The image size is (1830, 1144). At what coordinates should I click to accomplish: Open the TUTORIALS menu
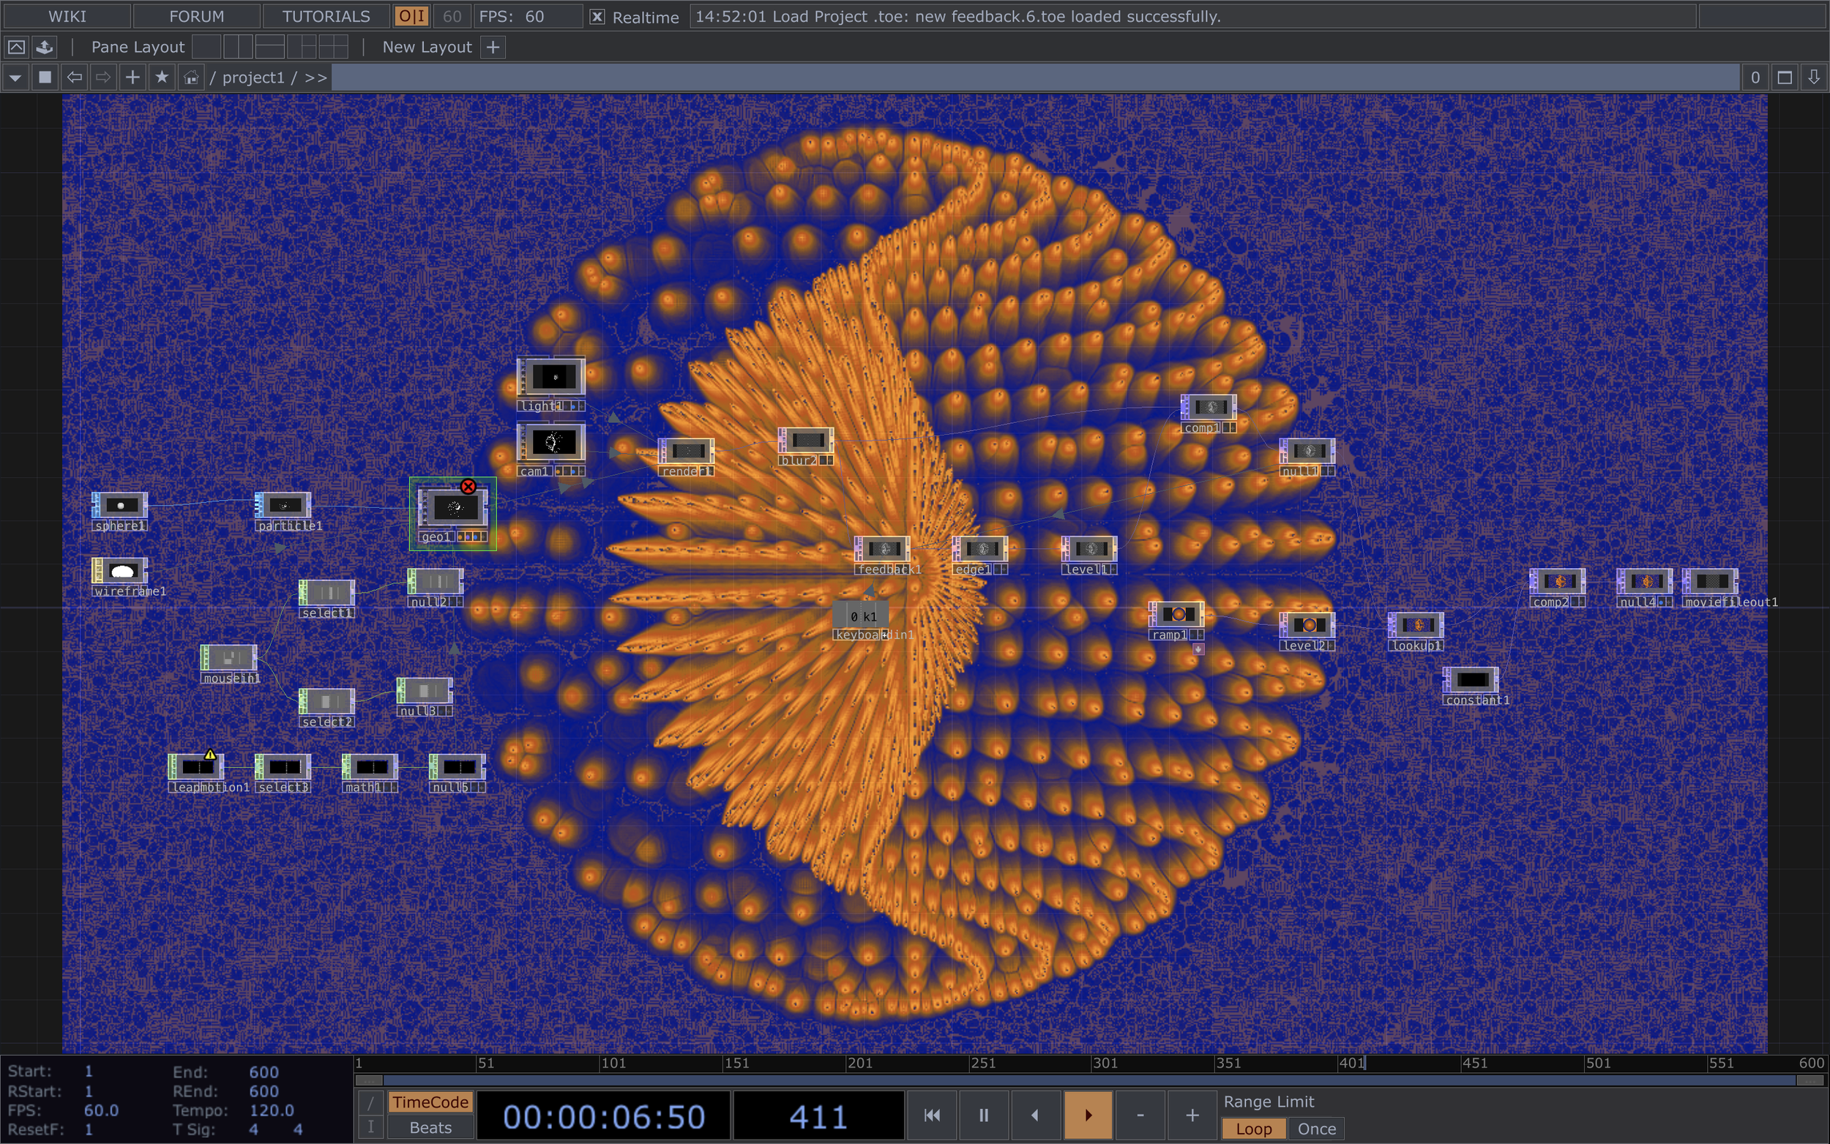pos(326,17)
